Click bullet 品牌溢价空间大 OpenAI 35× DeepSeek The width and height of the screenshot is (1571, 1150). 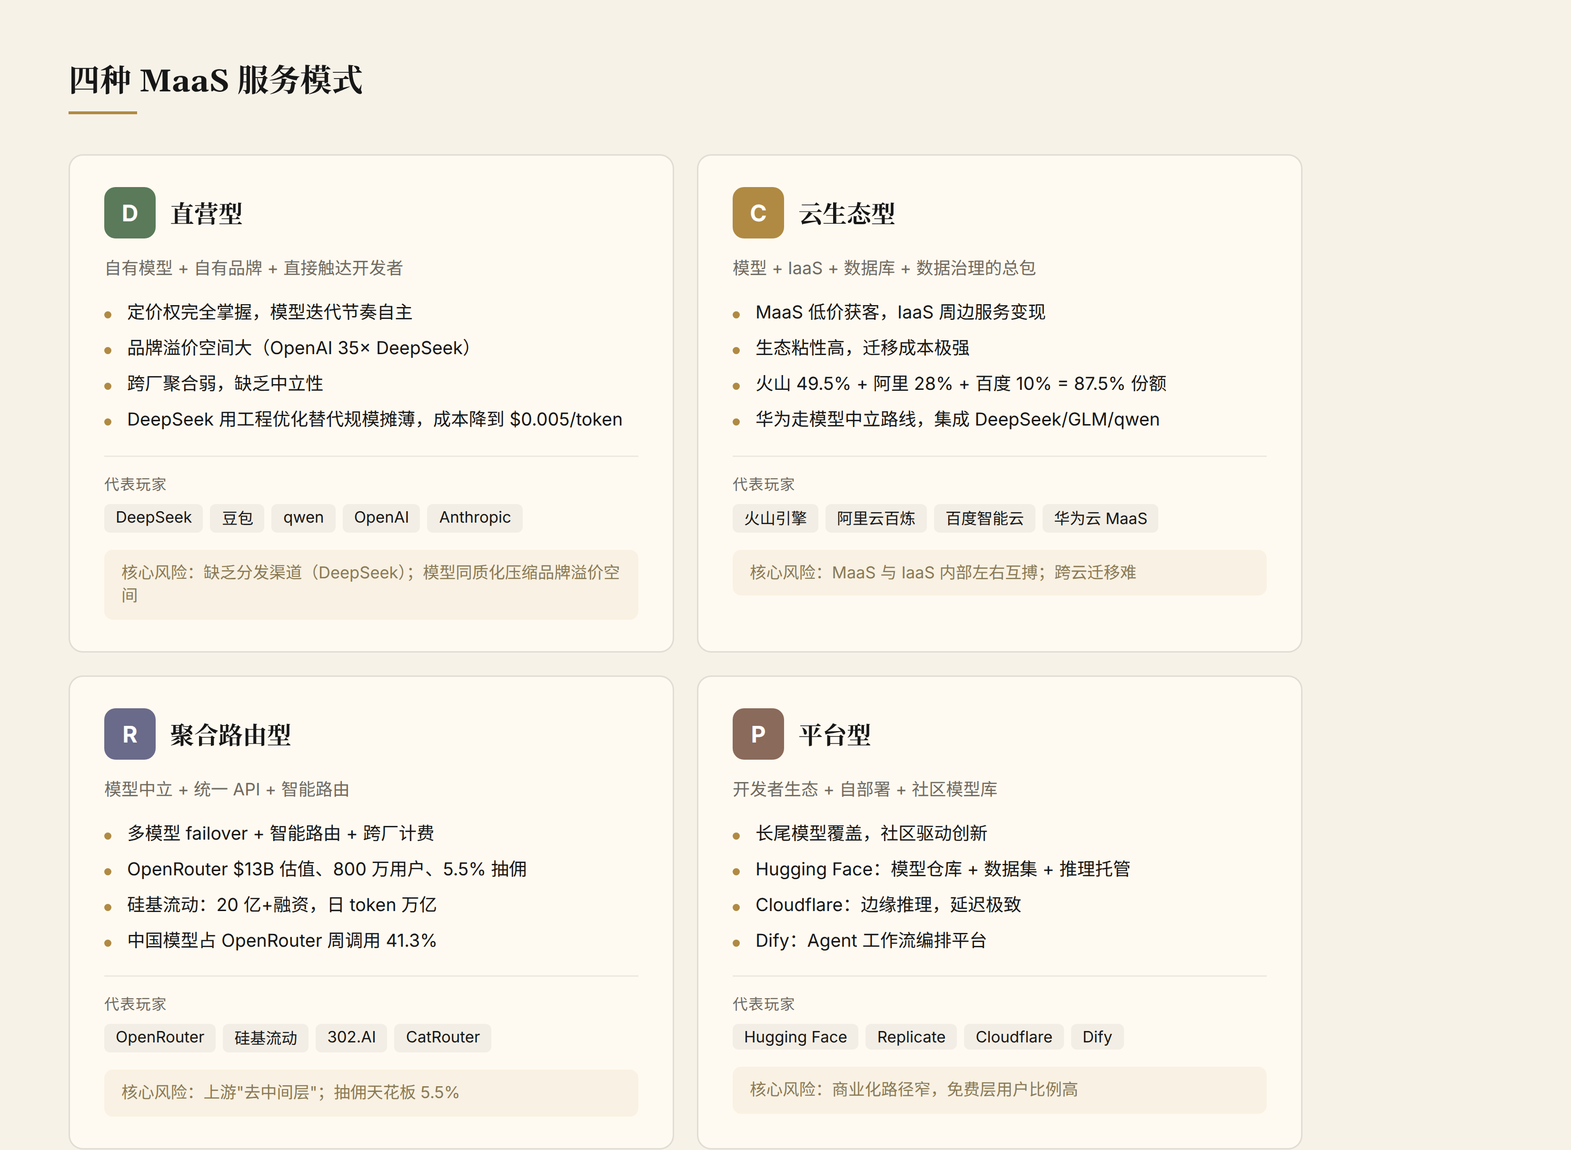[299, 348]
